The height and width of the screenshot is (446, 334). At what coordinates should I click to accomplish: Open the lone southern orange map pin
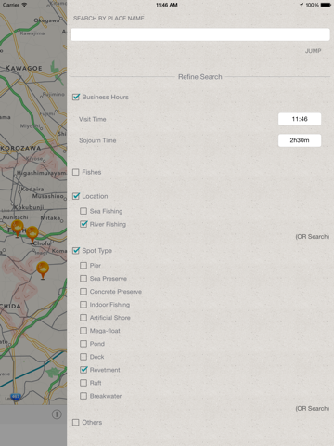click(x=43, y=270)
